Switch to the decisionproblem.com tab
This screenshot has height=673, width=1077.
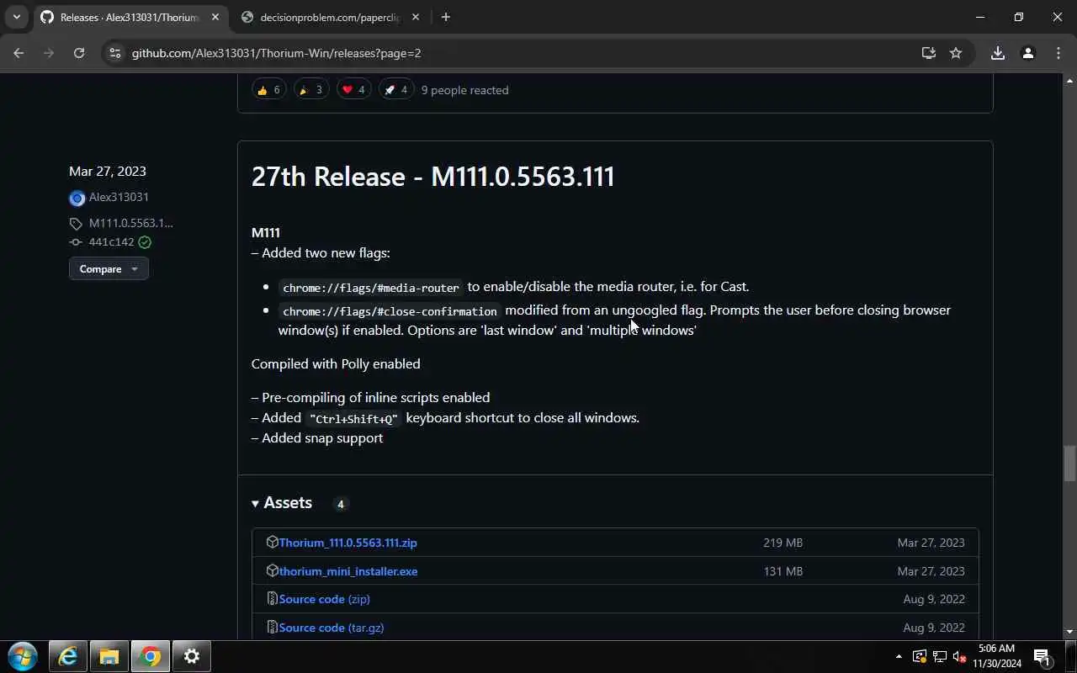tap(330, 17)
